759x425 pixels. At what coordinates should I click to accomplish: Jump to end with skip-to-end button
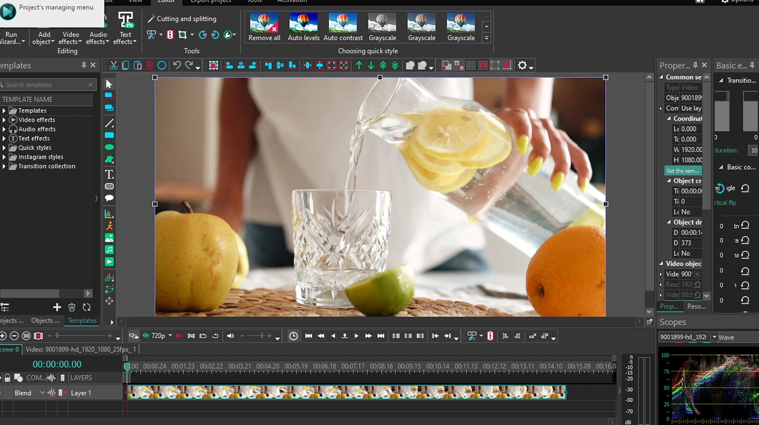381,336
